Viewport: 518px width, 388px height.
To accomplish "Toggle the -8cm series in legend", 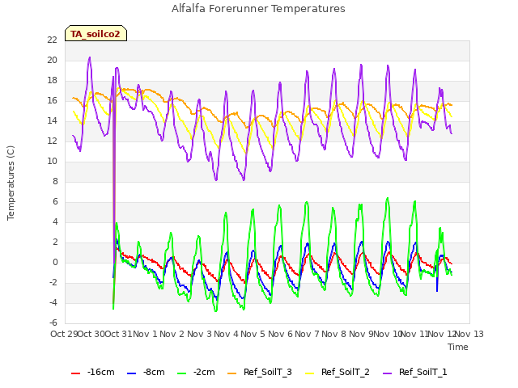I will (x=146, y=372).
